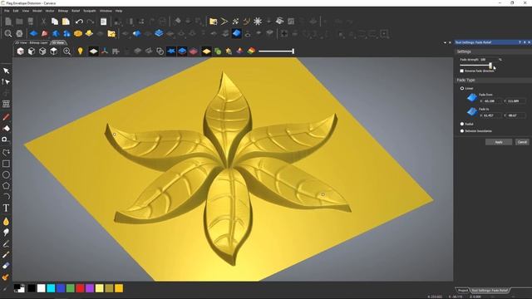Enable Reverse fade direction checkbox

[462, 71]
